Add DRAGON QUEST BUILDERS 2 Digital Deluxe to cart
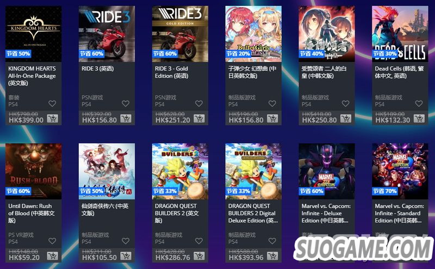 [x=272, y=256]
